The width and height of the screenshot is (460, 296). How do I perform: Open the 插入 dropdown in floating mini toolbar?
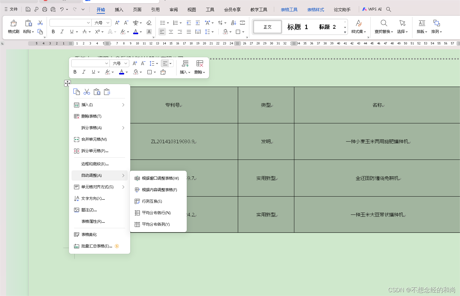185,72
